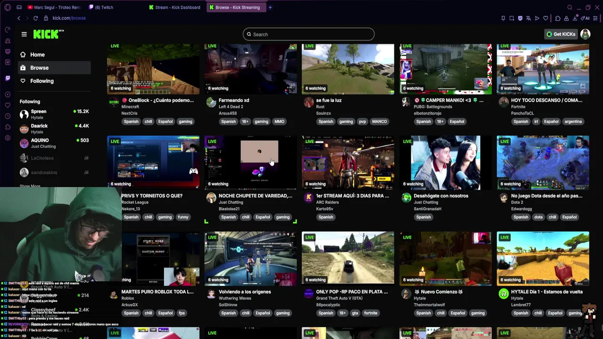Click the dota tag under Edwardogg stream
603x339 pixels.
coord(538,217)
